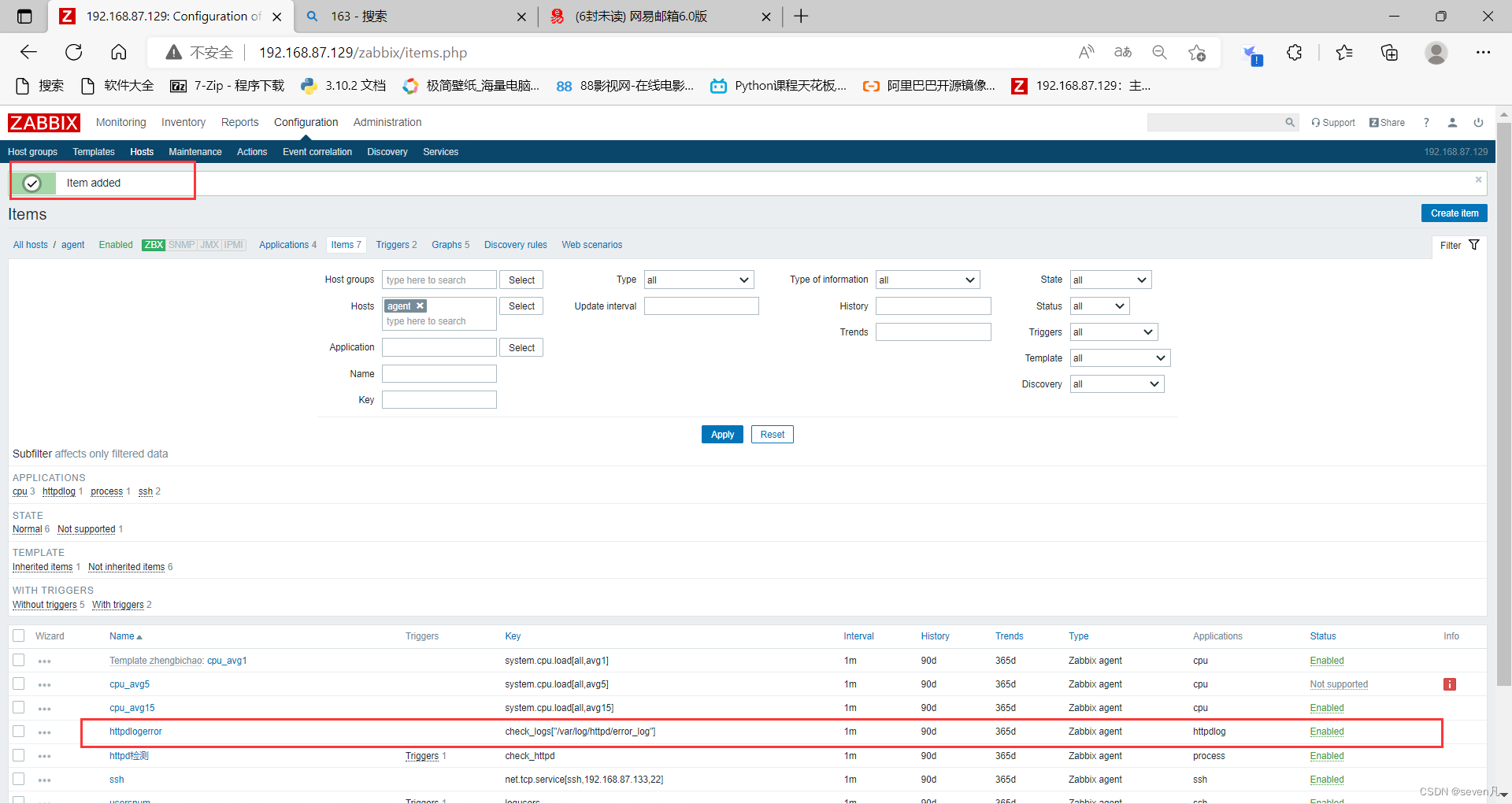Switch to the Templates submenu
Screen dimensions: 1512x804
tap(94, 152)
